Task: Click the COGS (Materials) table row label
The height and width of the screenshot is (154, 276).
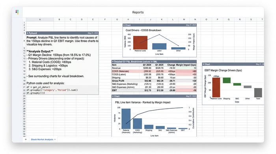Action: tap(120, 71)
